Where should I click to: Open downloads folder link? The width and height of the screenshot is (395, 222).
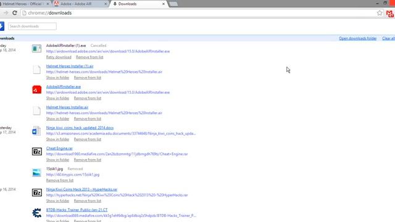[358, 38]
